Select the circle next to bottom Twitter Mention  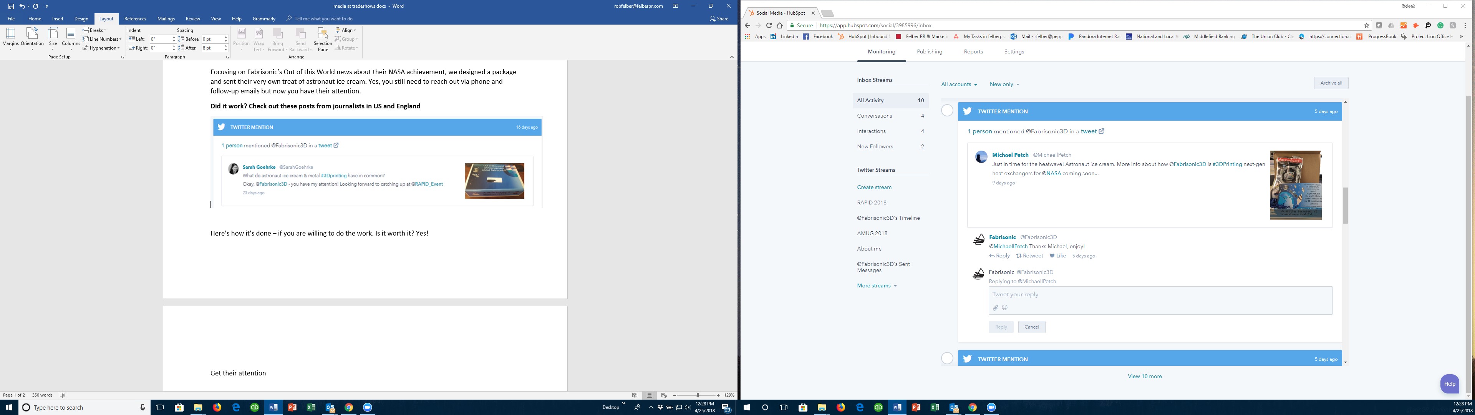click(948, 358)
